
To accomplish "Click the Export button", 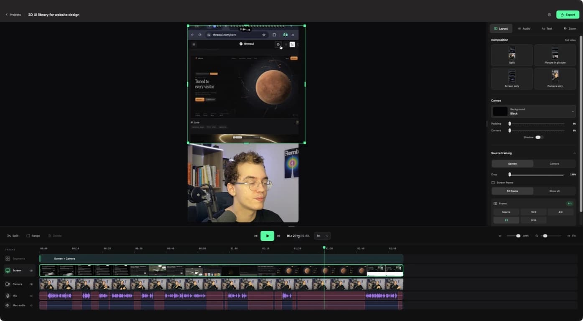I will point(568,15).
